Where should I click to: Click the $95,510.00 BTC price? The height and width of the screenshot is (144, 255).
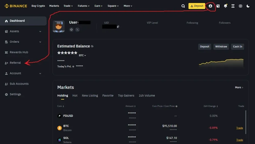(170, 126)
